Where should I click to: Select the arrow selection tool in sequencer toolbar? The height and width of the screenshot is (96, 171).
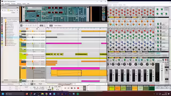click(x=21, y=26)
